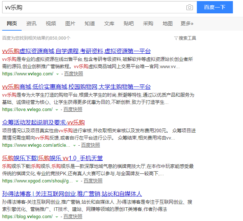Visit the https://love.vvlego.com/ URL link
Screen dimensions: 243x221
click(x=27, y=109)
